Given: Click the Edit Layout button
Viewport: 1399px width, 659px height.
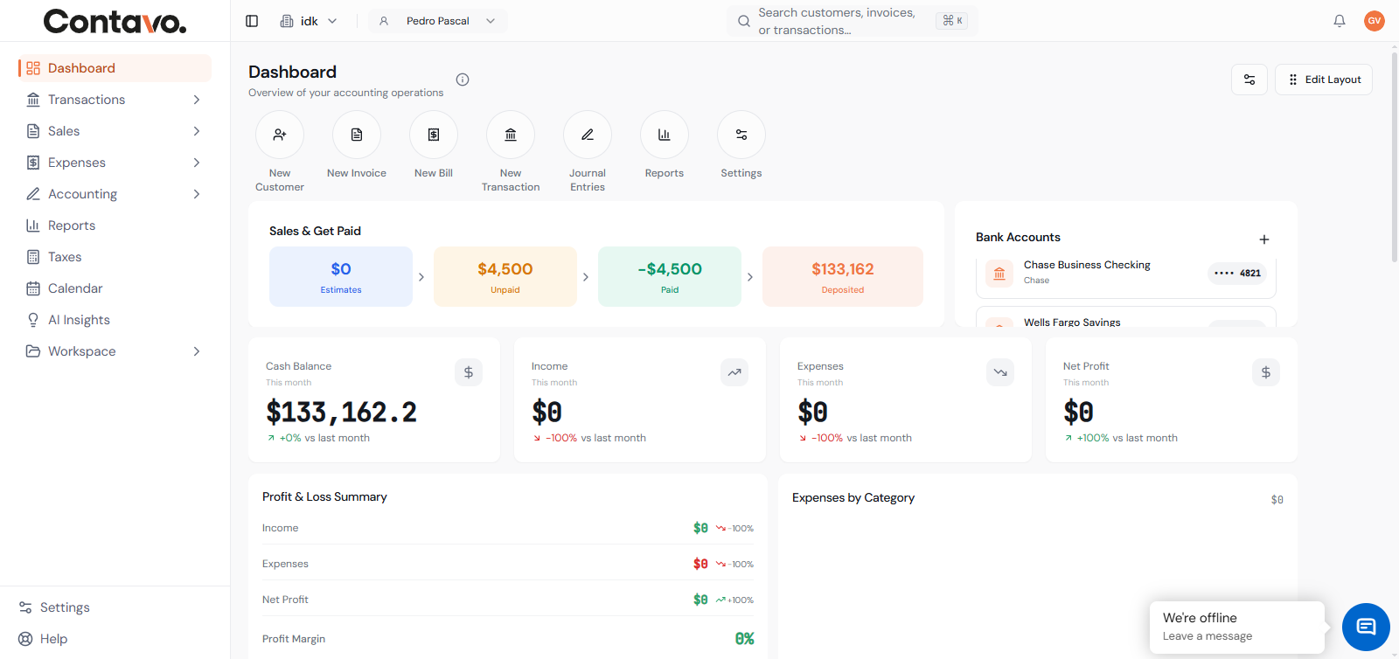Looking at the screenshot, I should coord(1324,80).
